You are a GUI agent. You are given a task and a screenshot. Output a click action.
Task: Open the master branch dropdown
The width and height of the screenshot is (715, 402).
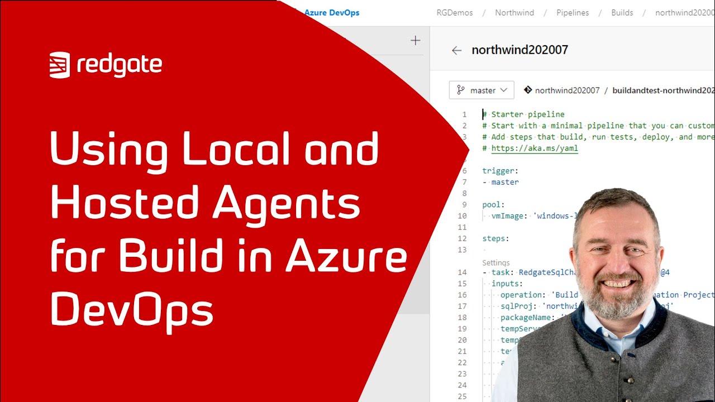pyautogui.click(x=482, y=90)
